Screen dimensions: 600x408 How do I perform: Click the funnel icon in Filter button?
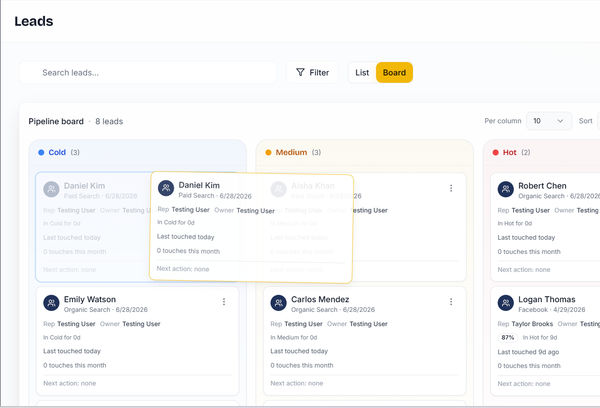[300, 72]
